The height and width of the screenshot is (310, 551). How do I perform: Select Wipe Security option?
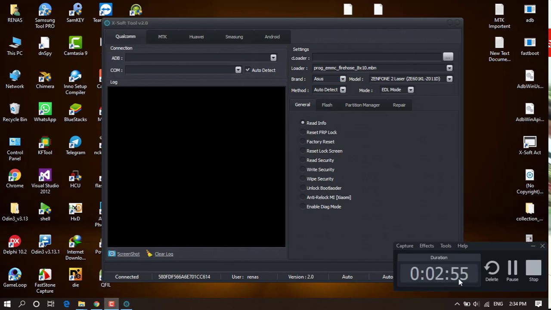[x=303, y=179]
